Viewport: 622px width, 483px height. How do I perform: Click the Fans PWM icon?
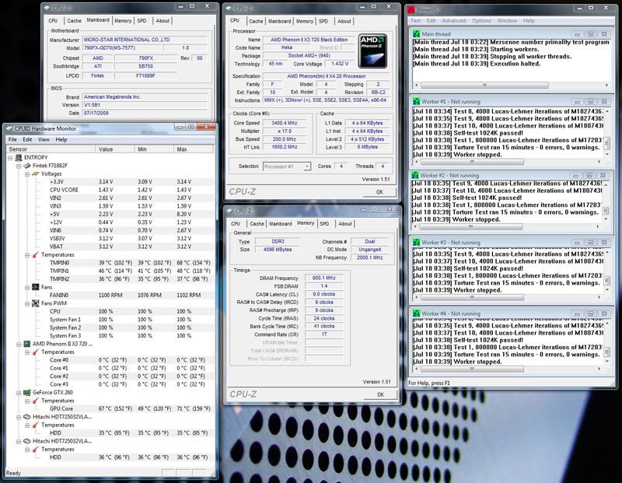pyautogui.click(x=35, y=303)
